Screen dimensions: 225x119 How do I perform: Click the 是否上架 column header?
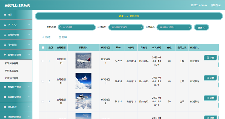[182, 48]
